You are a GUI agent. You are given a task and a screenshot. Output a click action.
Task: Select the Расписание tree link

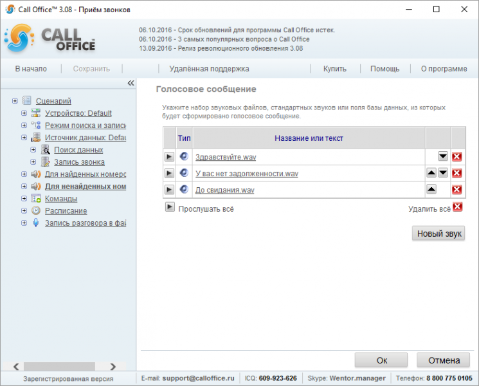click(x=66, y=211)
